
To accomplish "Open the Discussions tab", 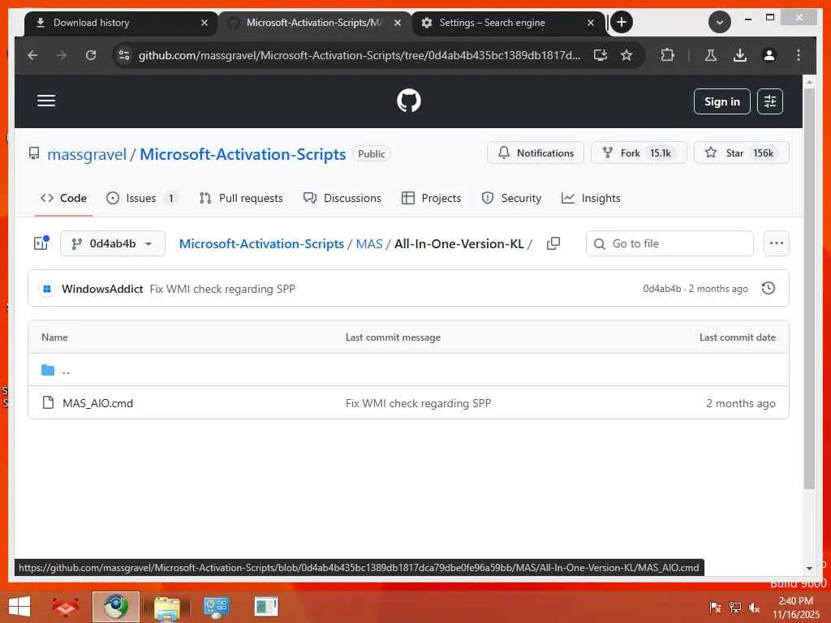I will (342, 198).
